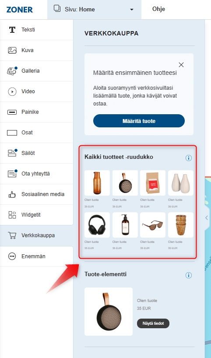Choose the Galleria element

click(x=36, y=71)
